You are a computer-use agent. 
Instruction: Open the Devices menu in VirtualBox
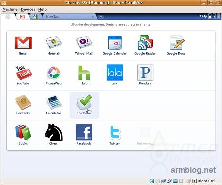coord(28,9)
